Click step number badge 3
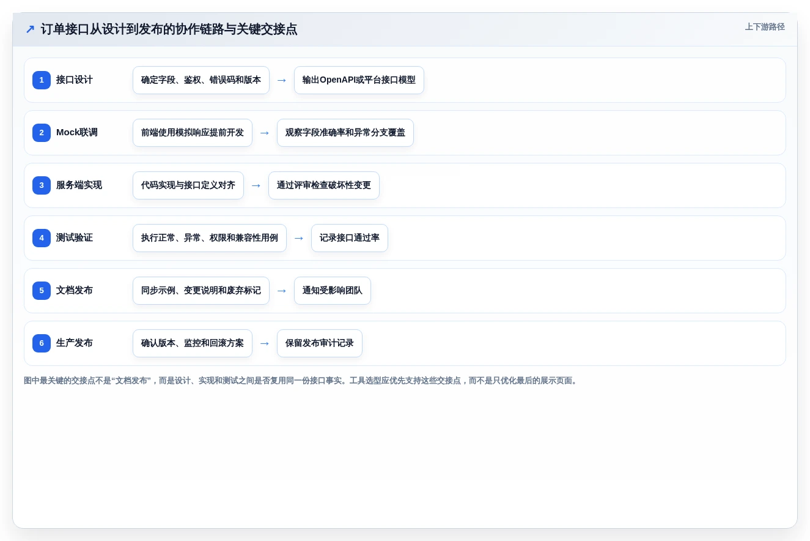The width and height of the screenshot is (810, 541). 42,185
